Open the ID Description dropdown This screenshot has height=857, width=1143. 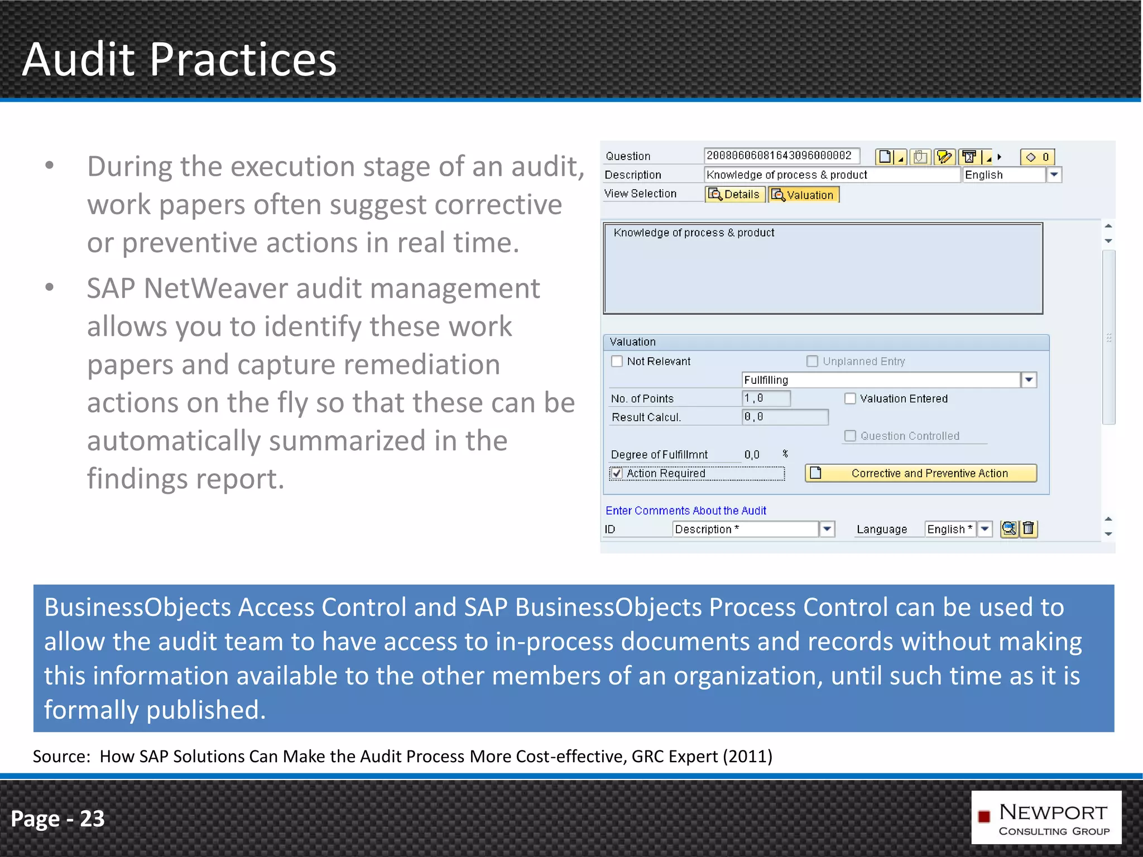[x=827, y=529]
